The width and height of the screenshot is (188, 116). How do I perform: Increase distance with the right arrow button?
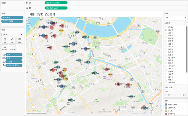coord(186,95)
